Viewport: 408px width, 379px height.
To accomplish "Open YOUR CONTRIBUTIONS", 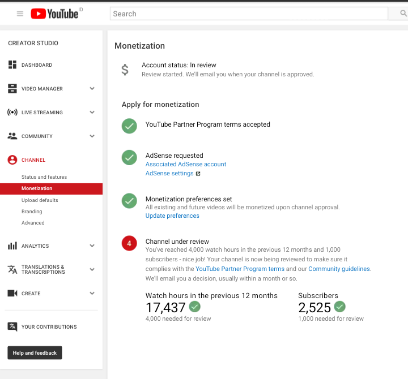I will pos(49,327).
